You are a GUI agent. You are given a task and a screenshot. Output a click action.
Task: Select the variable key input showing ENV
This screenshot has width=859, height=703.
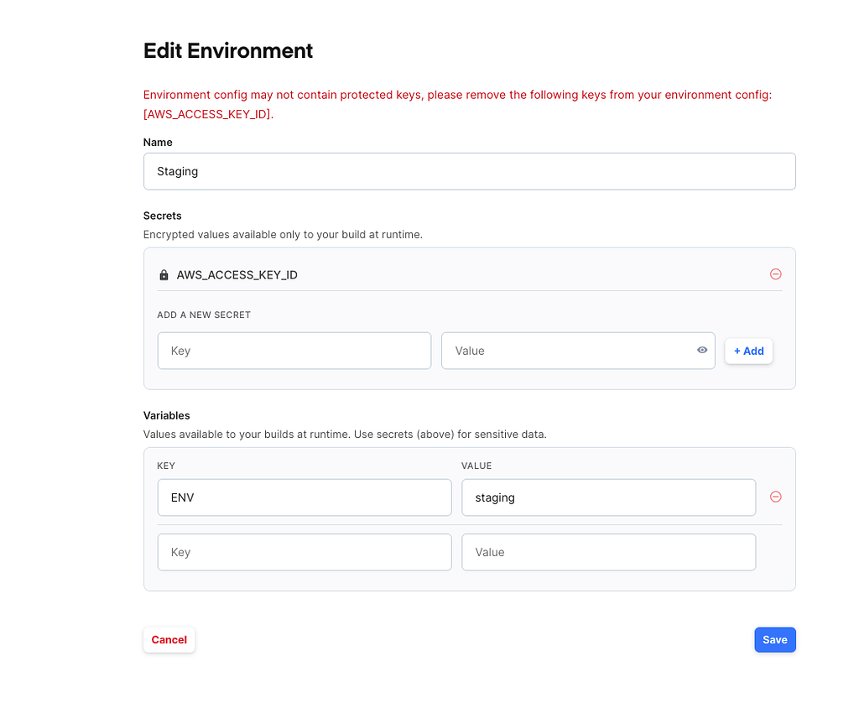tap(304, 497)
